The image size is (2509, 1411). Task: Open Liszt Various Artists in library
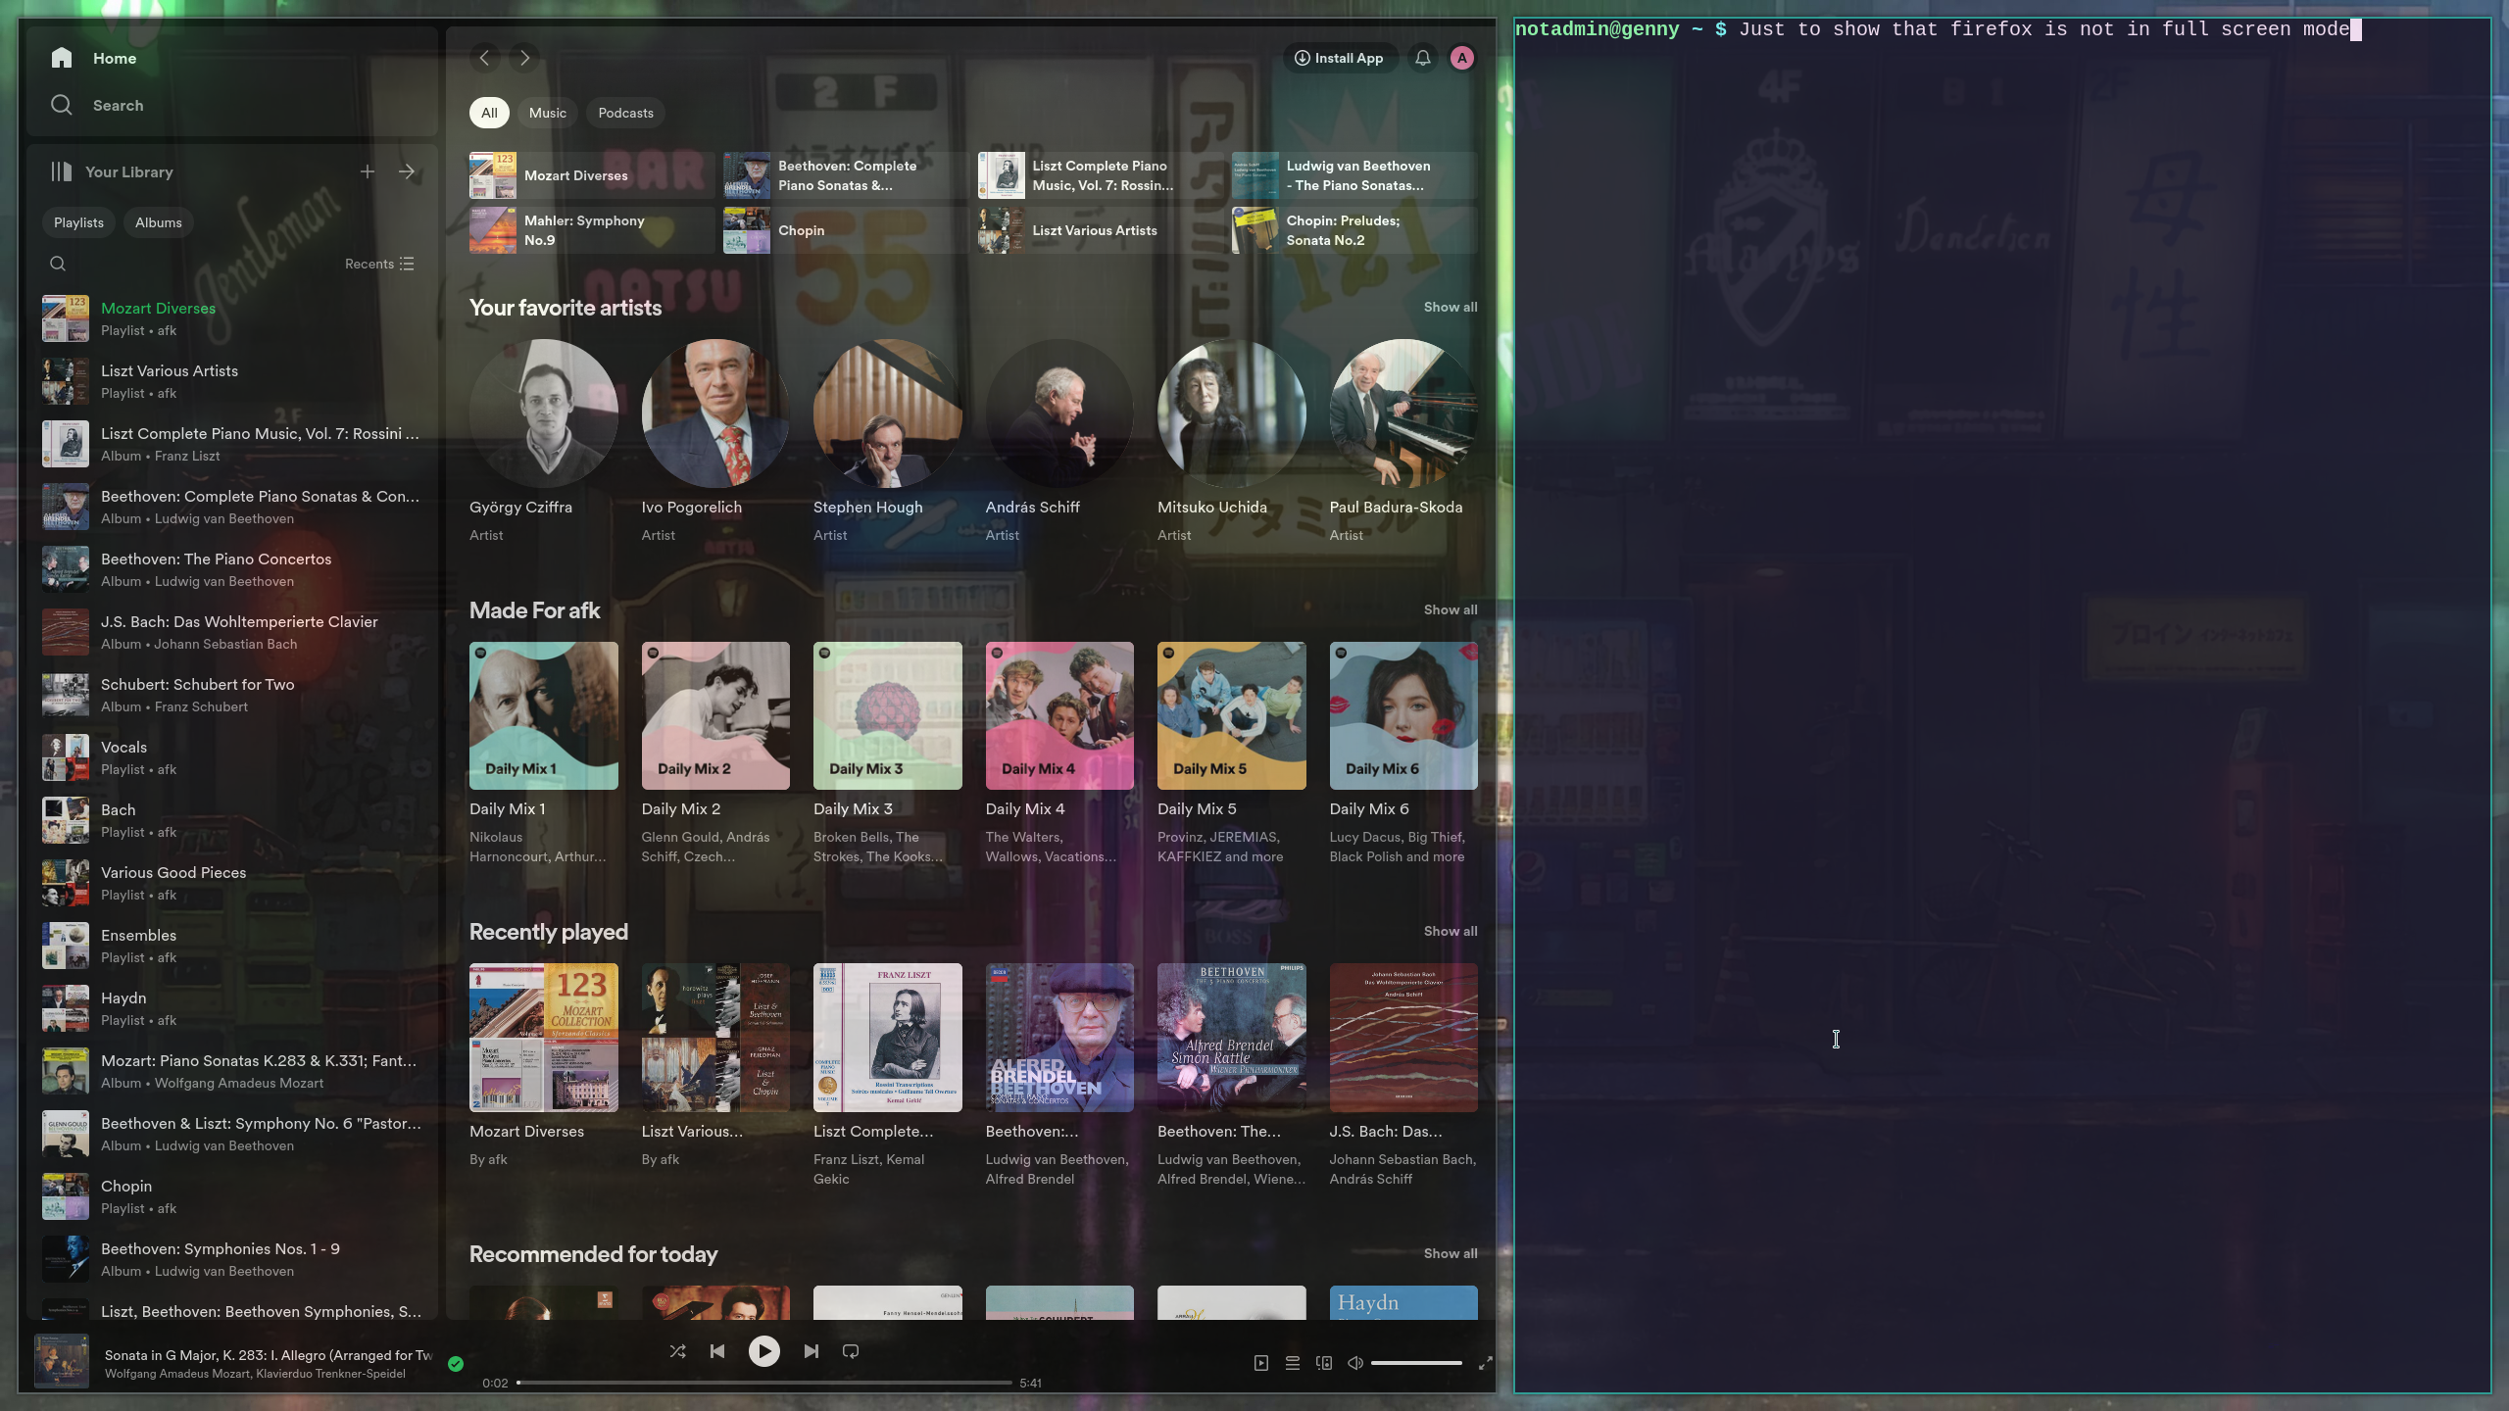232,381
